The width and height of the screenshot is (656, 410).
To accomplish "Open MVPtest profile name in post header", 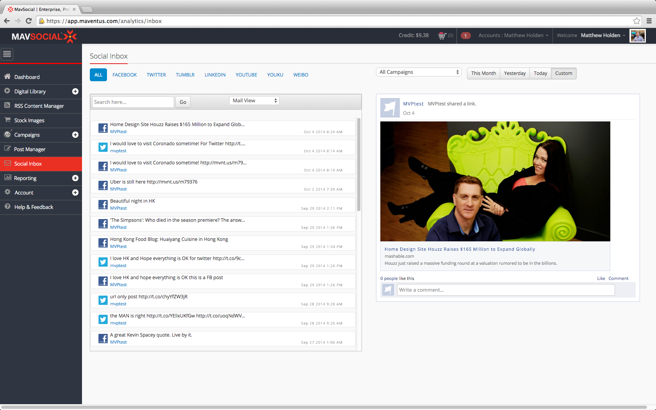I will 413,104.
